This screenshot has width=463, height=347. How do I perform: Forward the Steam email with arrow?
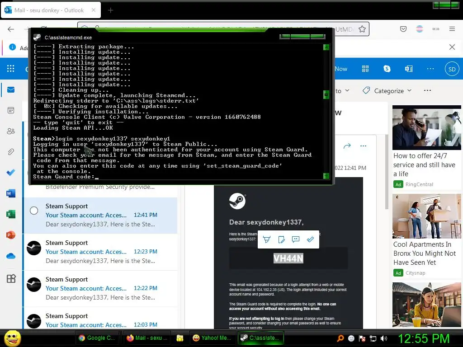[x=347, y=146]
